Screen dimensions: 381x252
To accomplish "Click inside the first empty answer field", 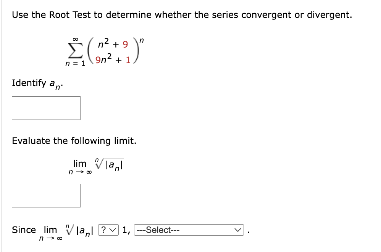I will point(46,108).
